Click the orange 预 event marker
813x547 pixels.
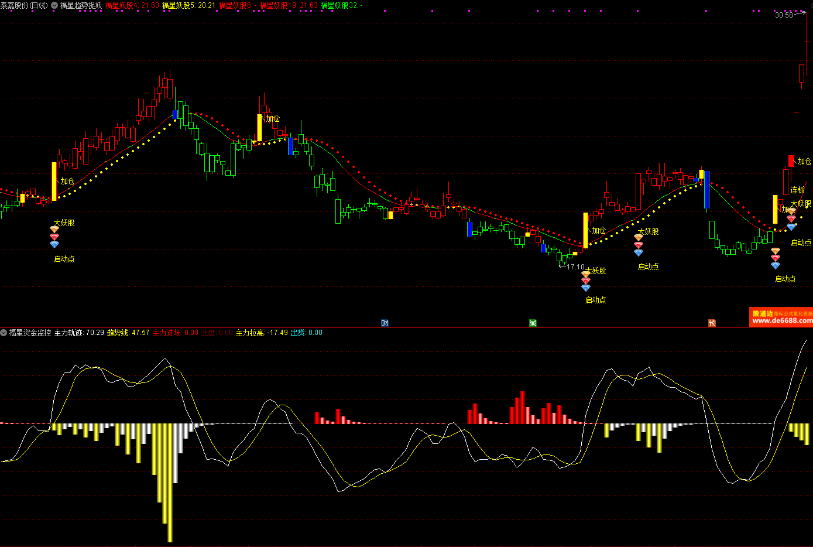(x=712, y=323)
